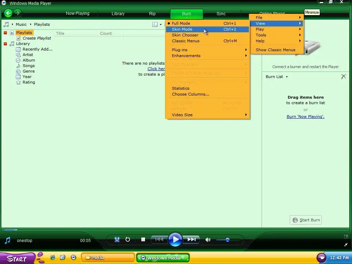The image size is (352, 264).
Task: Open the layout options icon
Action: pyautogui.click(x=155, y=24)
